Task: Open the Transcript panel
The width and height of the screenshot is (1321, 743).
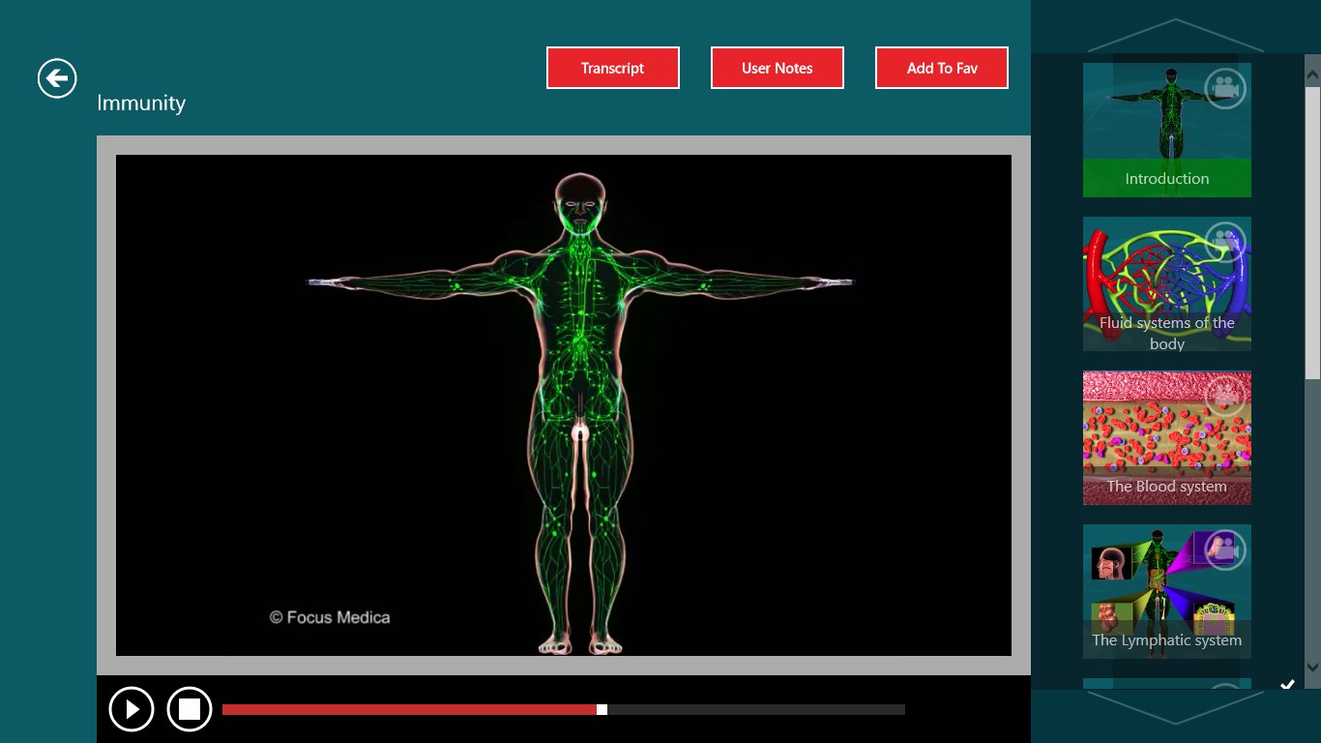Action: (x=613, y=68)
